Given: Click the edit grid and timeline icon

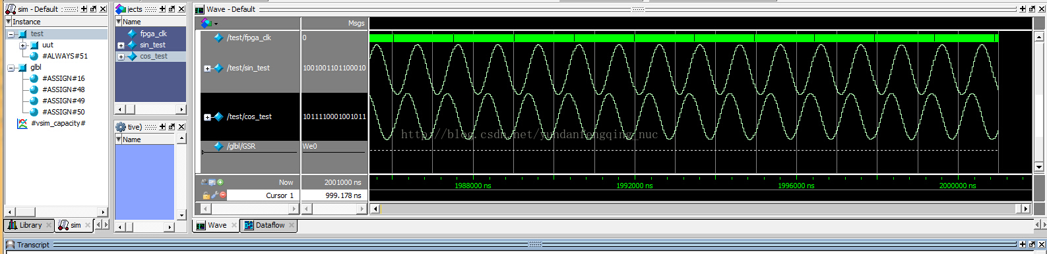Looking at the screenshot, I should tap(212, 182).
